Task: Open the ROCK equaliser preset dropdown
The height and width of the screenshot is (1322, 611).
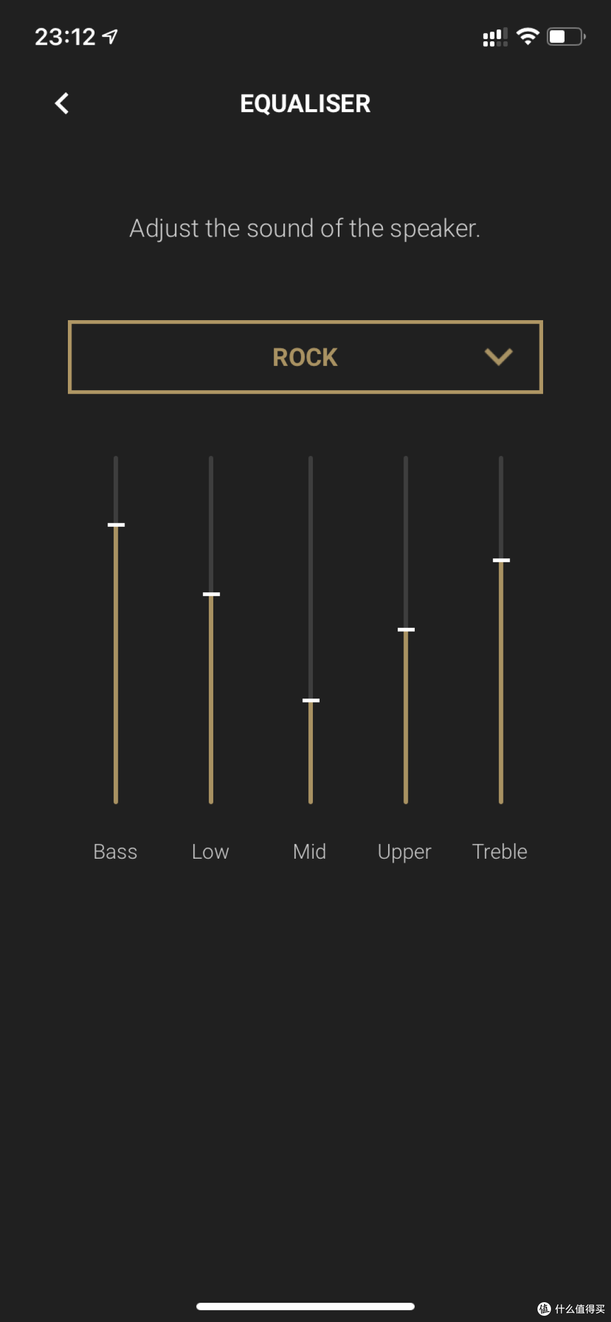Action: [305, 357]
